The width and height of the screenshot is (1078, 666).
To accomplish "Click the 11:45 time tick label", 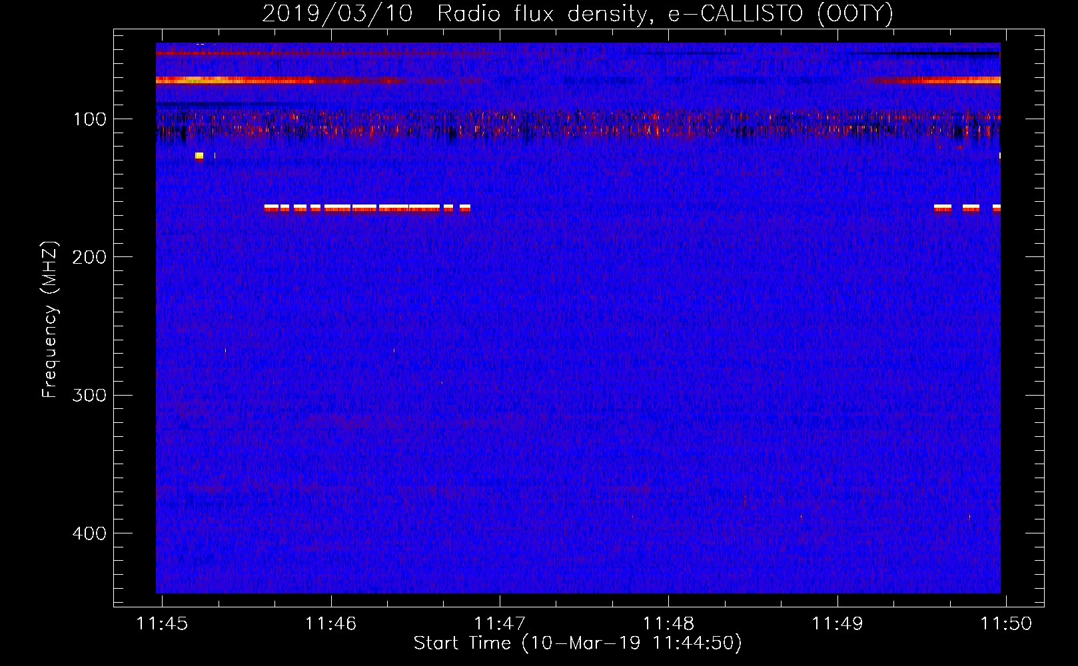I will click(163, 623).
